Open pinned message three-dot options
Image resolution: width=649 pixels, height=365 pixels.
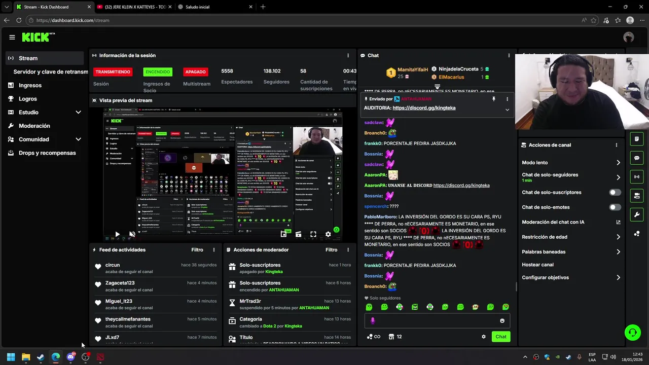point(507,99)
